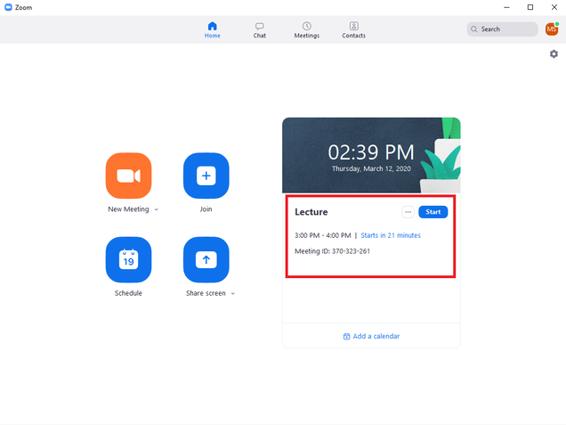Go to the Meetings tab

pyautogui.click(x=307, y=29)
